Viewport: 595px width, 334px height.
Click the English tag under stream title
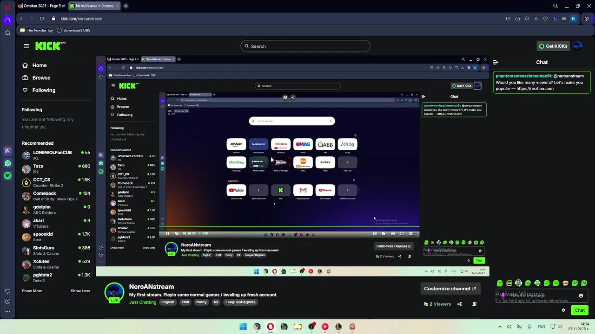168,302
